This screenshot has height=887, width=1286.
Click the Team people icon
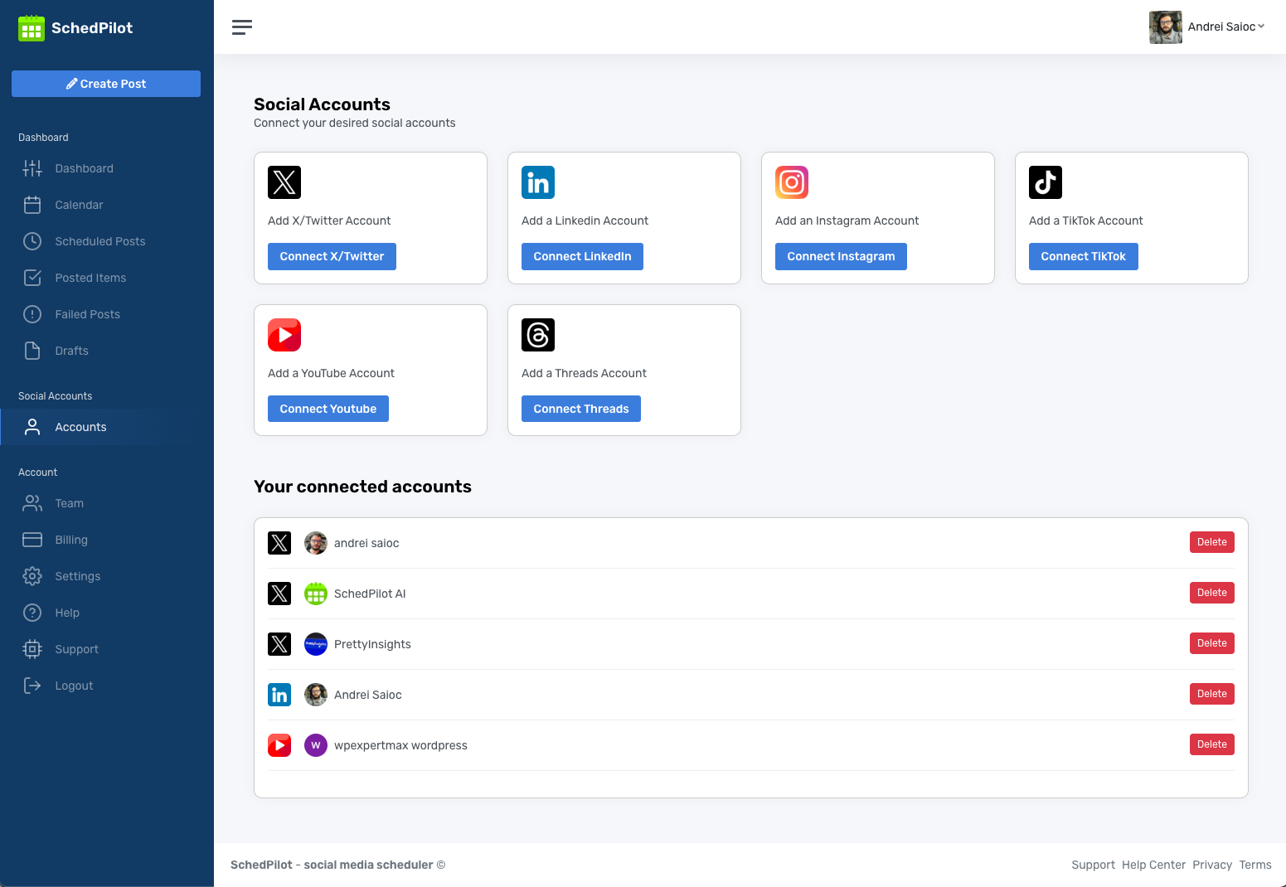[x=32, y=503]
